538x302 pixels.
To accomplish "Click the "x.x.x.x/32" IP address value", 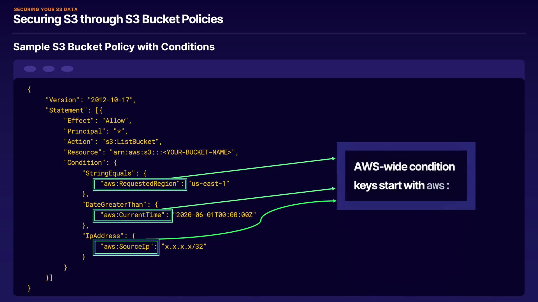I will tap(184, 247).
